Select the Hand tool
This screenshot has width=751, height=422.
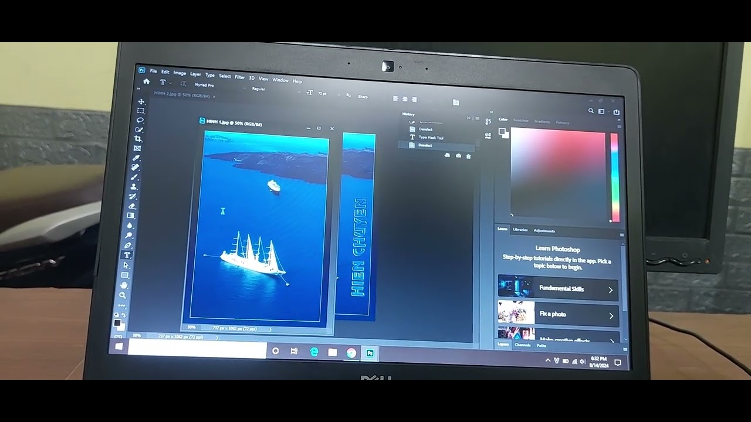click(x=124, y=285)
